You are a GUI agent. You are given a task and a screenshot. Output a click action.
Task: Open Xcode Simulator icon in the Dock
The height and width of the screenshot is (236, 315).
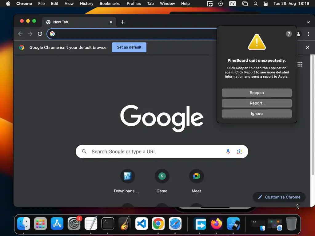[233, 223]
